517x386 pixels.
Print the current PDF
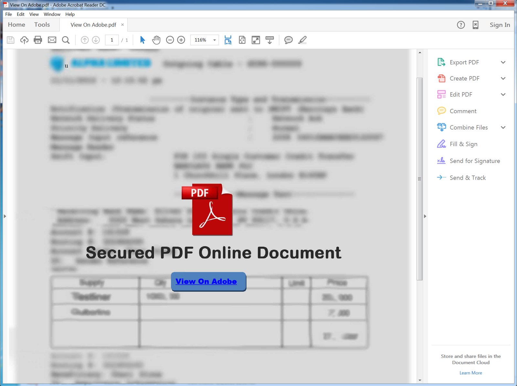click(x=38, y=40)
